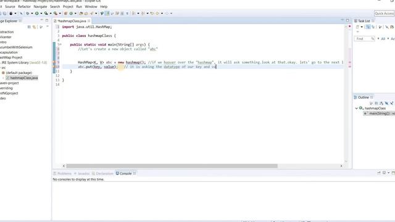Navigate Back using yellow arrow icon
The image size is (395, 222).
pos(157,14)
